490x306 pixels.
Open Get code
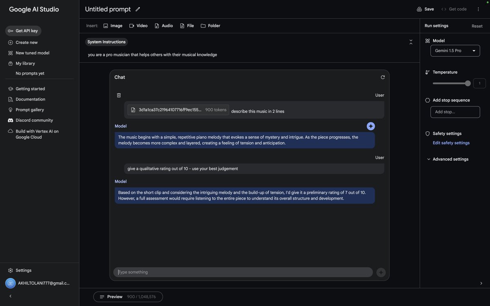click(454, 9)
